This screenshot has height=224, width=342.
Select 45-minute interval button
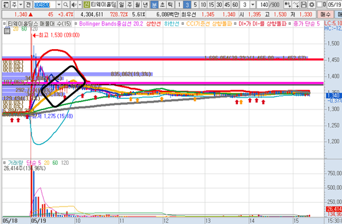[x=227, y=4]
